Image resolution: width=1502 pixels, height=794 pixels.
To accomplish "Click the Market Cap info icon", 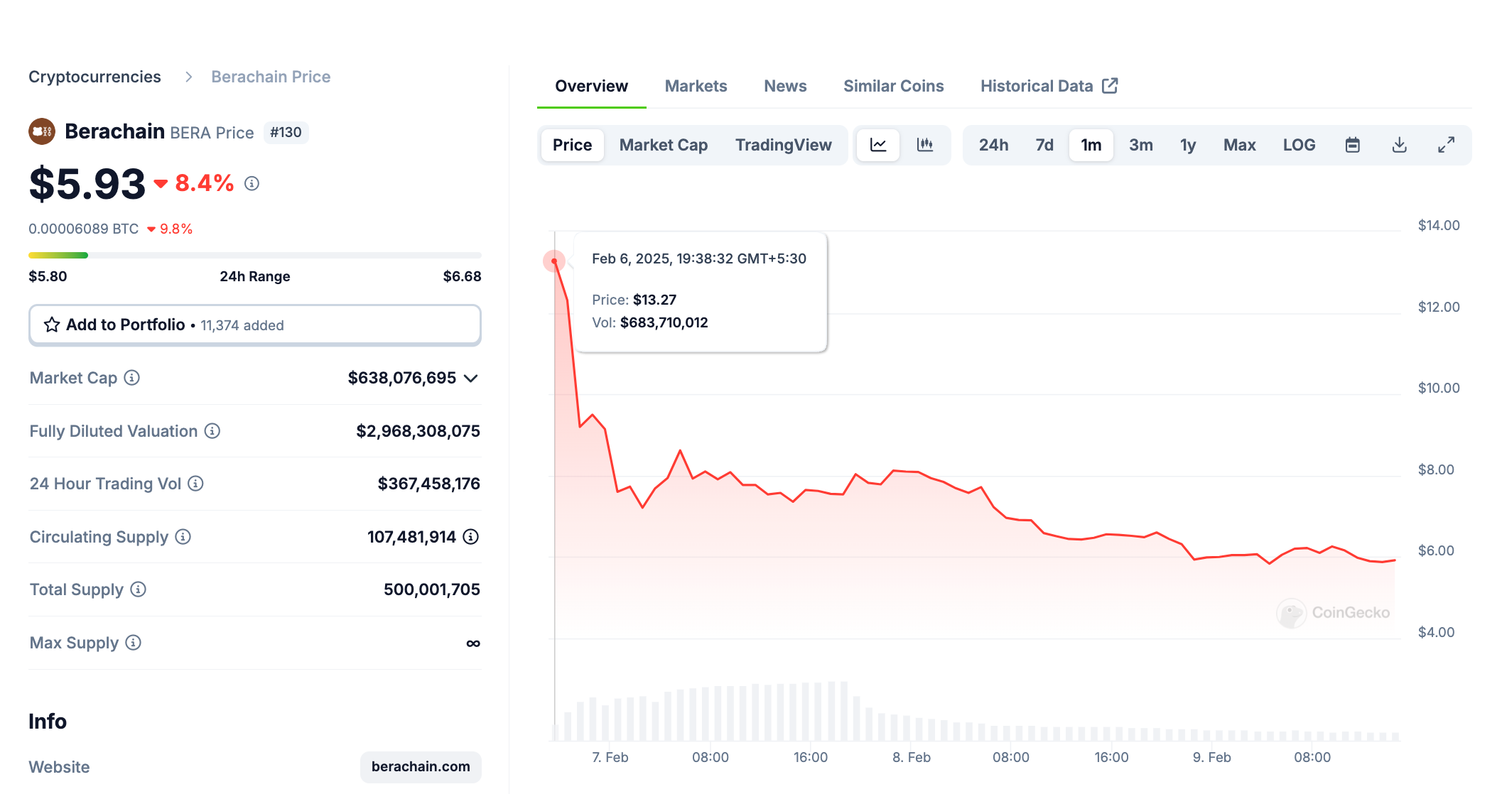I will 132,378.
